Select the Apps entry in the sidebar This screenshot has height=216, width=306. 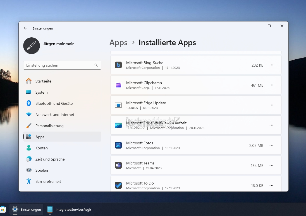coord(62,137)
